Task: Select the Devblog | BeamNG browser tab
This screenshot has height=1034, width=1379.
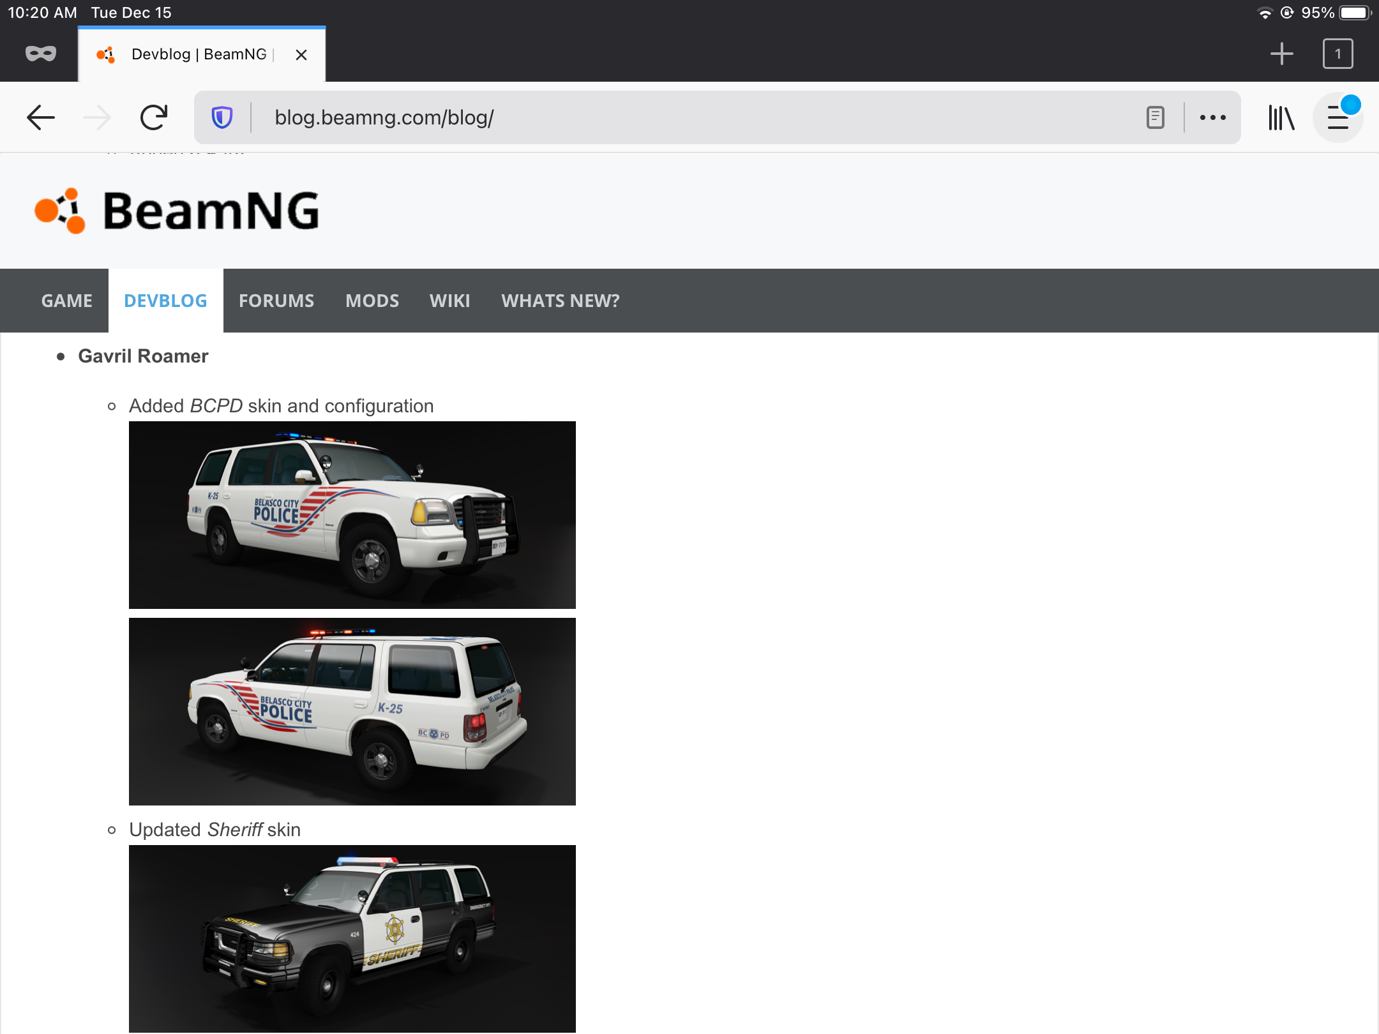Action: [x=202, y=54]
